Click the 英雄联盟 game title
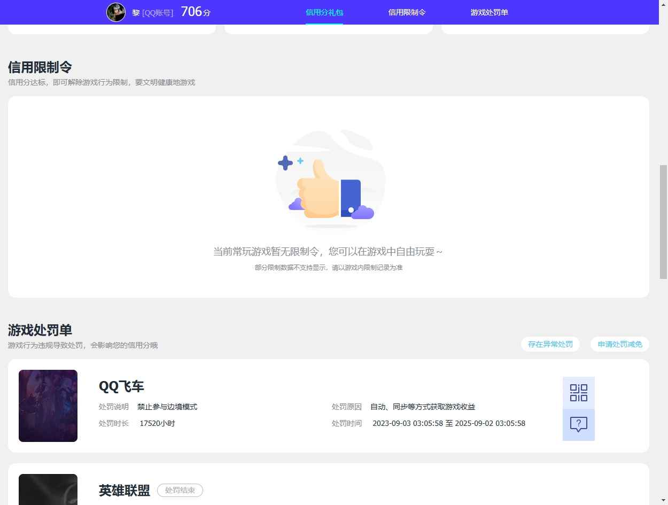 (x=125, y=491)
